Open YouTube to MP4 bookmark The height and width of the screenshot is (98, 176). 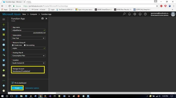pos(65,10)
